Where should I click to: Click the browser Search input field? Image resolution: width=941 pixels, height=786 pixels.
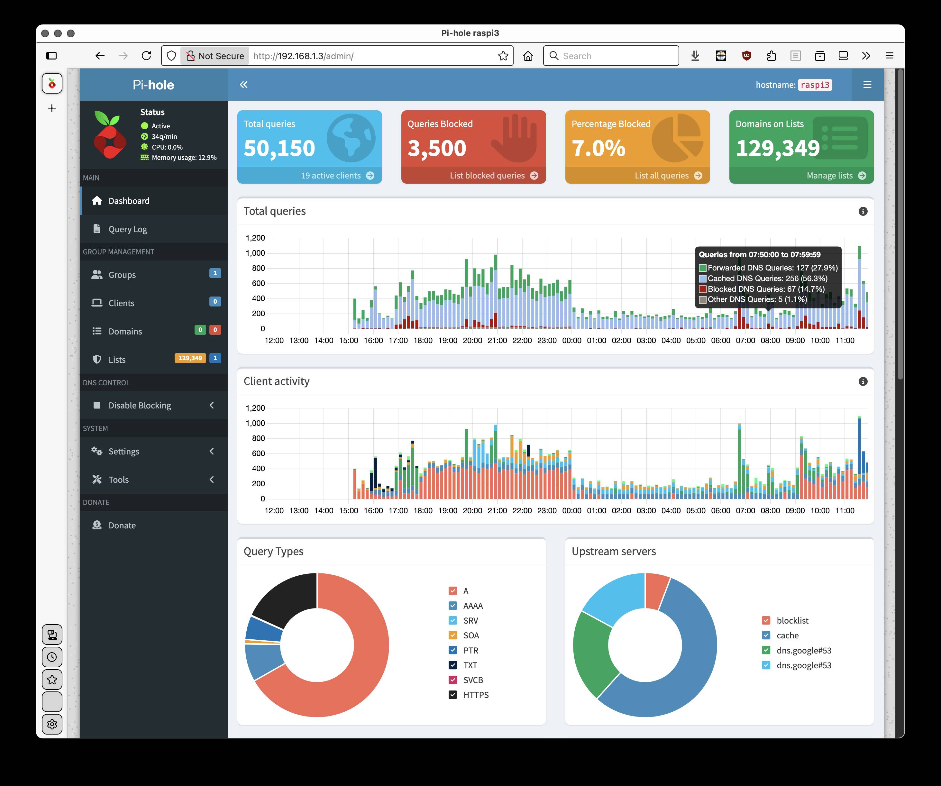(611, 56)
